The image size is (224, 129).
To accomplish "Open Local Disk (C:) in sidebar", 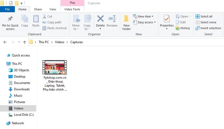I will click(x=24, y=115).
